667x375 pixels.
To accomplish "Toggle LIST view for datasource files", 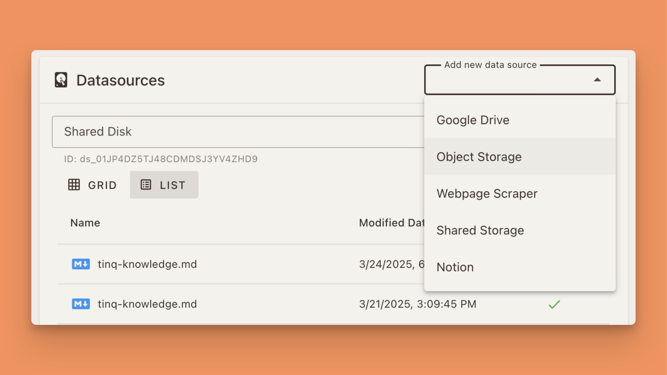I will (x=164, y=185).
